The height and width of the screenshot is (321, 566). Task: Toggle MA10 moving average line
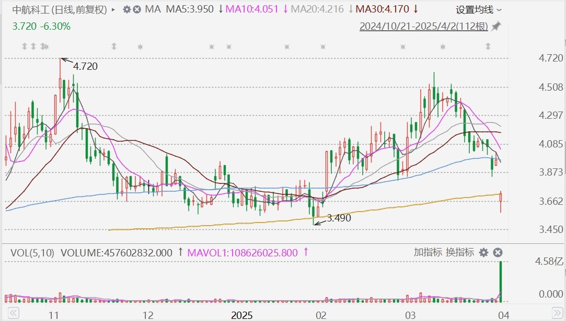coord(253,9)
